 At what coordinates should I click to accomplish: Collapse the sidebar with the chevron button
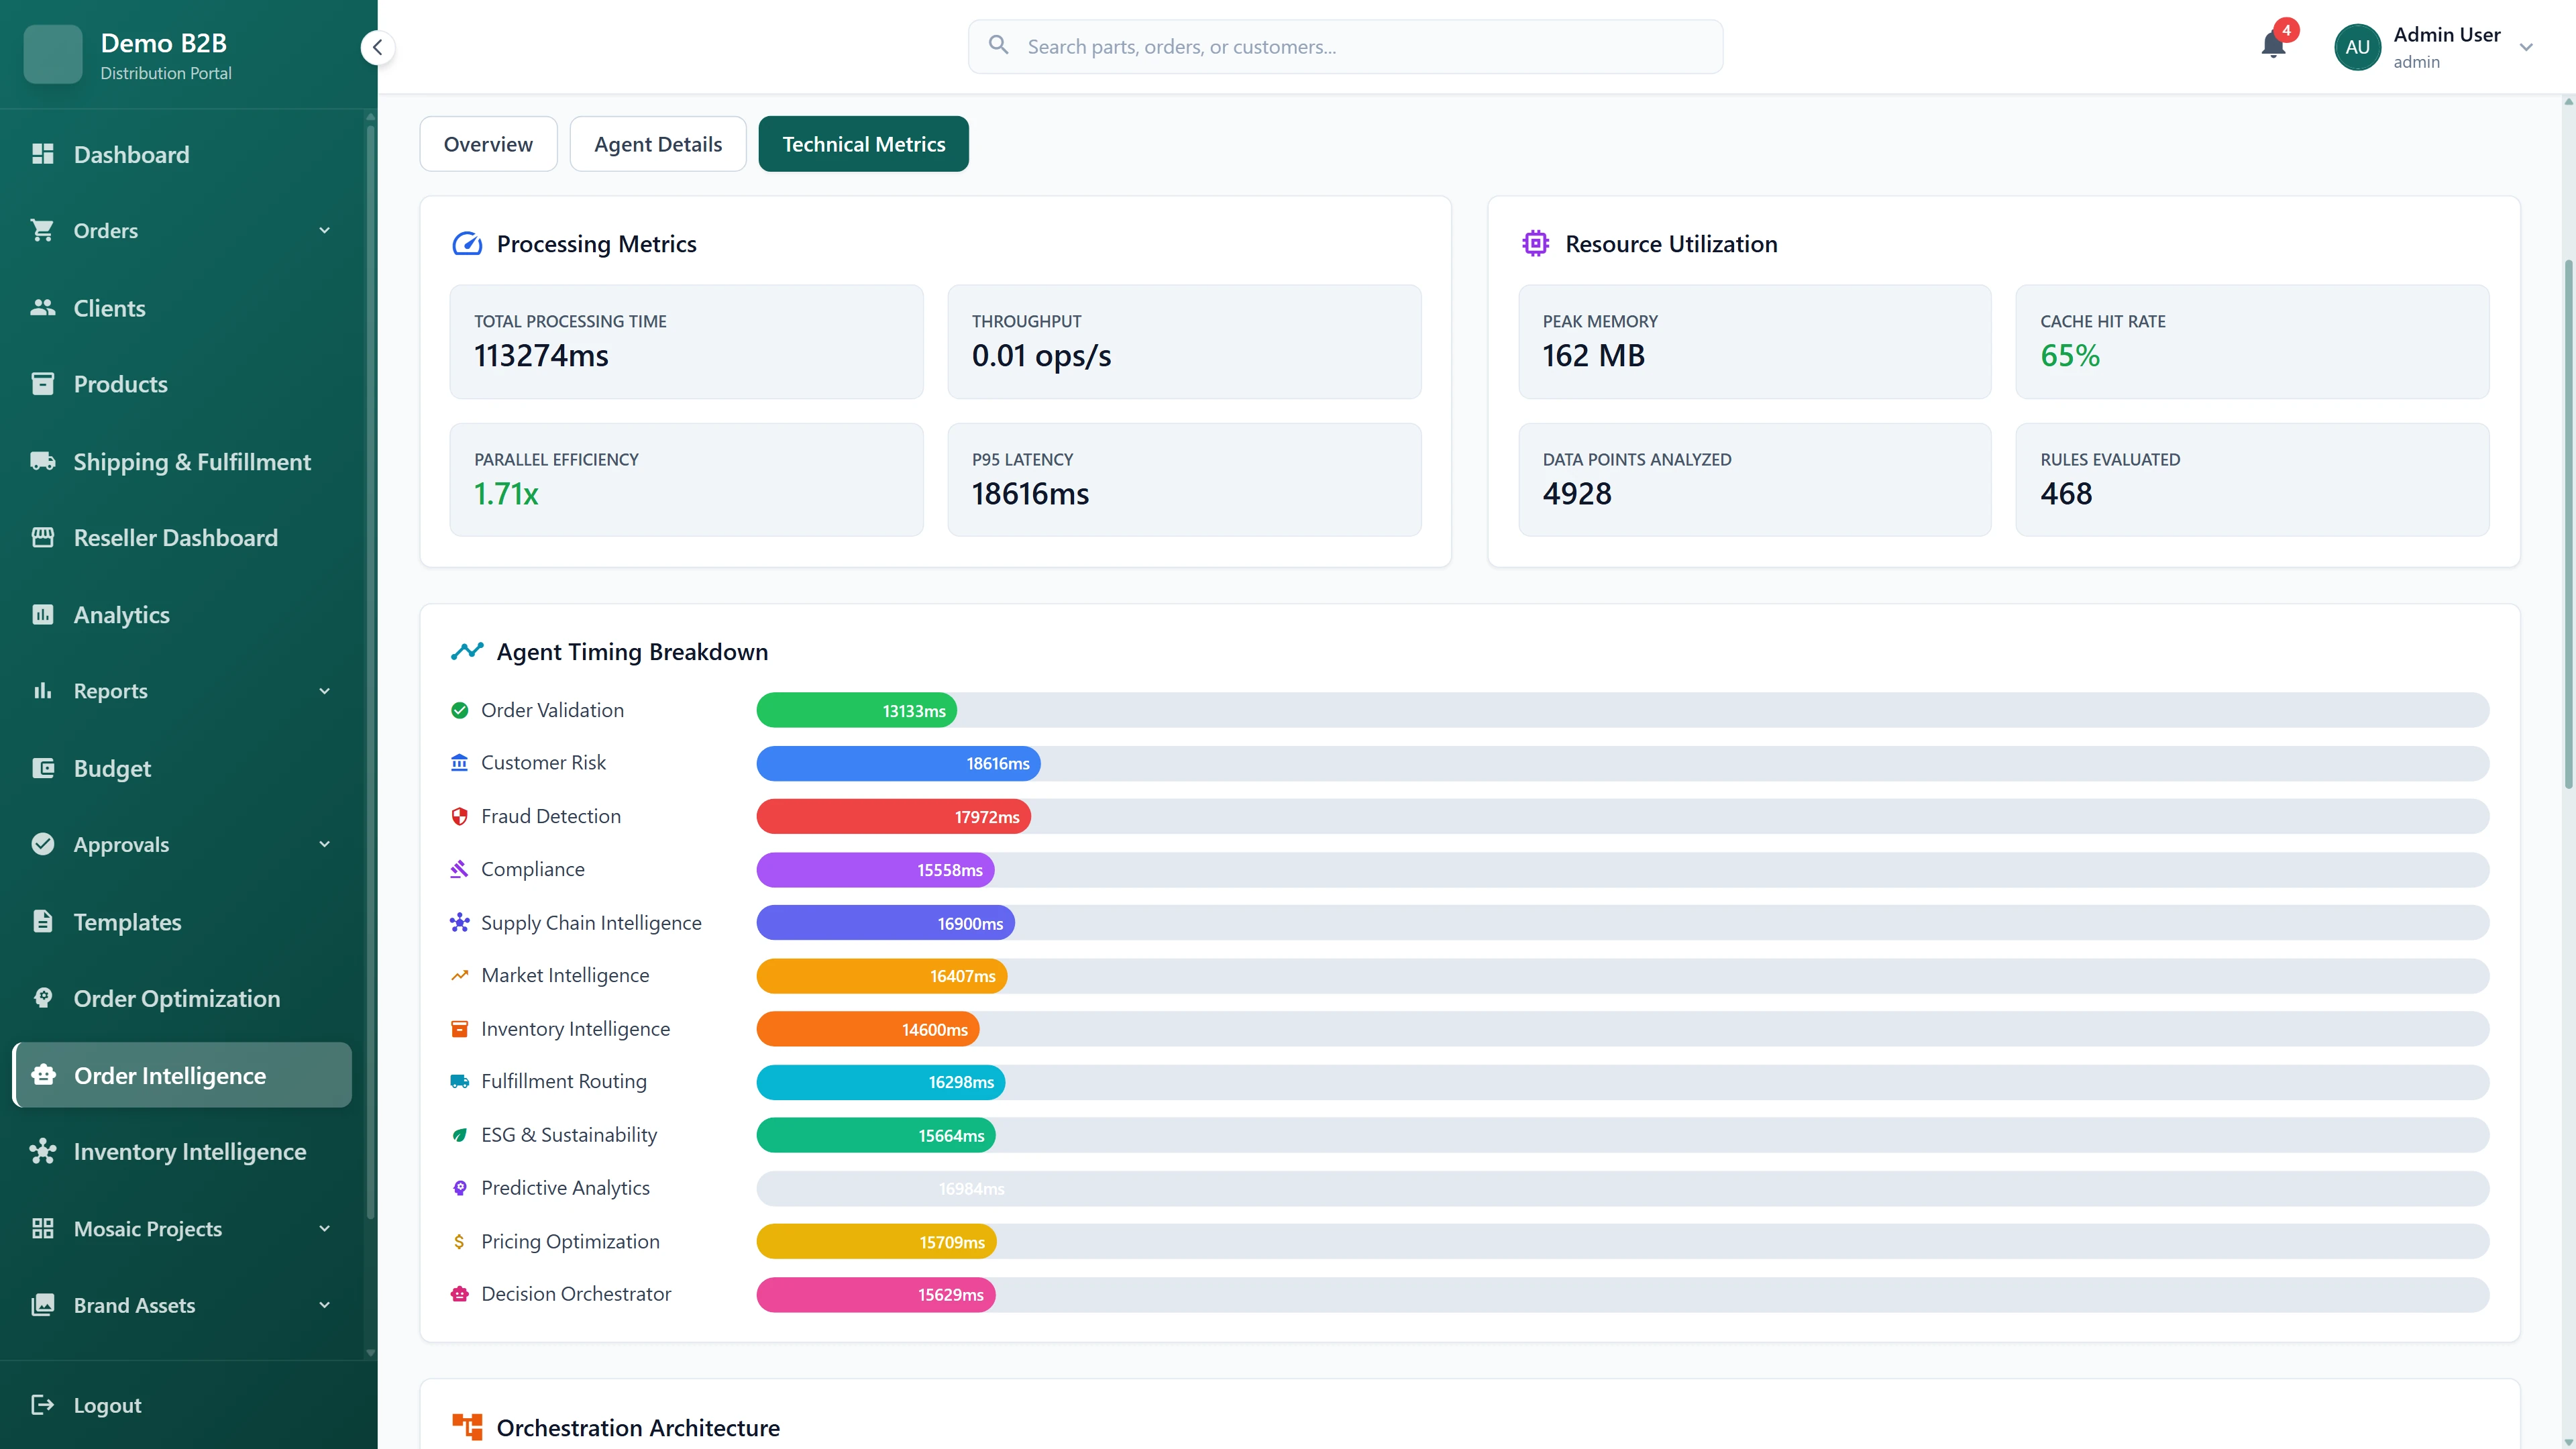coord(377,47)
